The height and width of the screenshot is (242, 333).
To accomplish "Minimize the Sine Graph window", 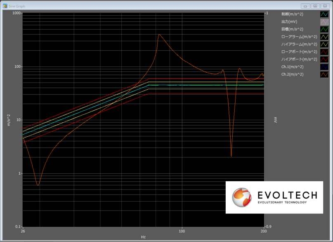I will [x=305, y=6].
